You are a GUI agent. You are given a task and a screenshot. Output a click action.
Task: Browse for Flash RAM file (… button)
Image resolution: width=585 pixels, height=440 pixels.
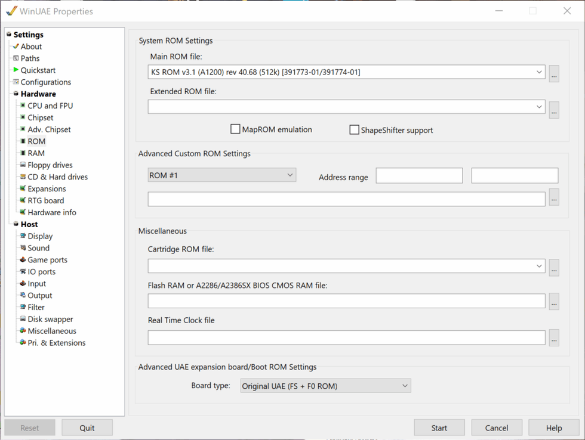(x=554, y=302)
